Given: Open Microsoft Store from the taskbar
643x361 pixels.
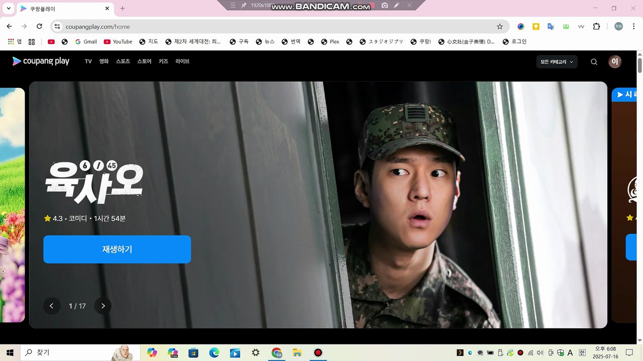Looking at the screenshot, I should 193,353.
